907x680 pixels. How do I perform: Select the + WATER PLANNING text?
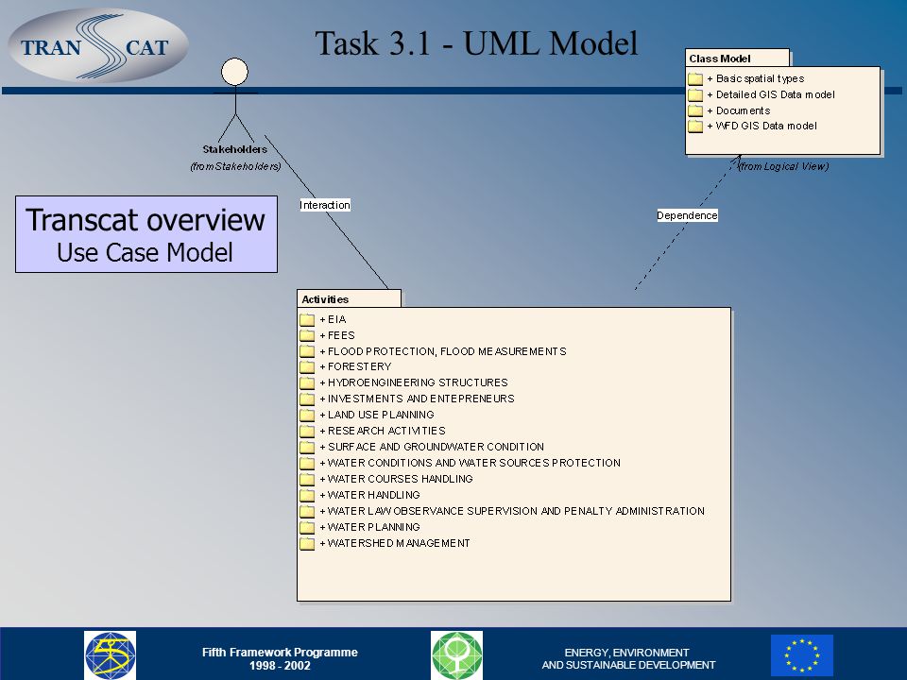coord(369,527)
